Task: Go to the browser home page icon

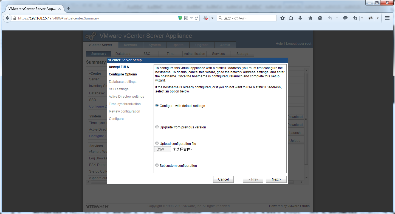Action: pyautogui.click(x=310, y=18)
